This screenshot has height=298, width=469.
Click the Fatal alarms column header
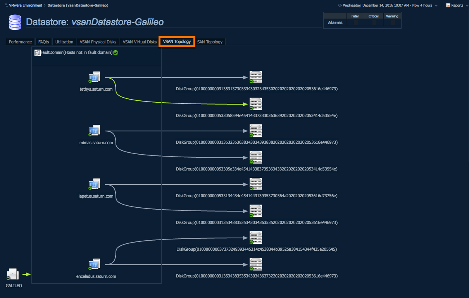point(355,16)
